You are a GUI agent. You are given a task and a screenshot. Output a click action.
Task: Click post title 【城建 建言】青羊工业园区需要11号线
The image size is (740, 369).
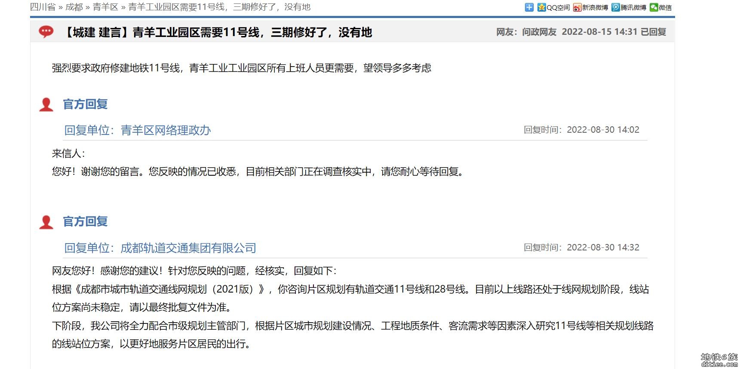click(x=217, y=32)
